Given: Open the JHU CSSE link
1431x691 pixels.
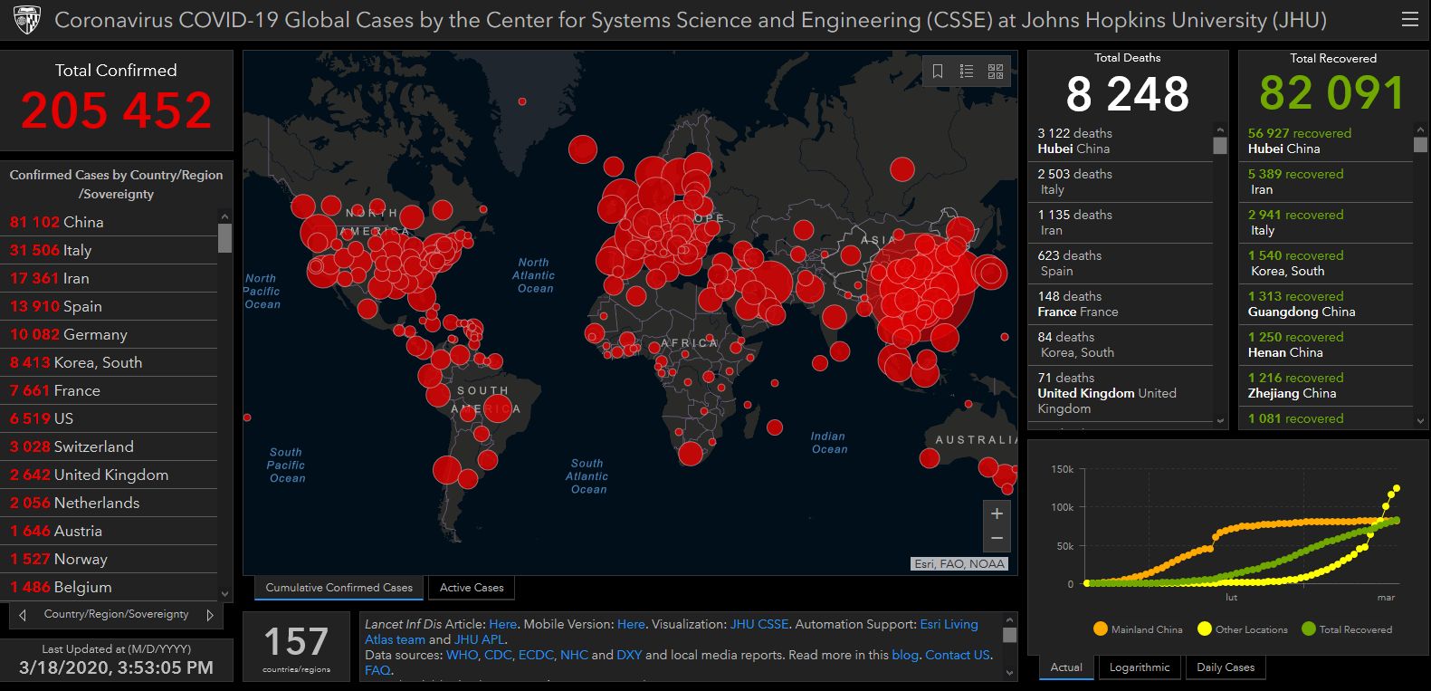Looking at the screenshot, I should [759, 624].
